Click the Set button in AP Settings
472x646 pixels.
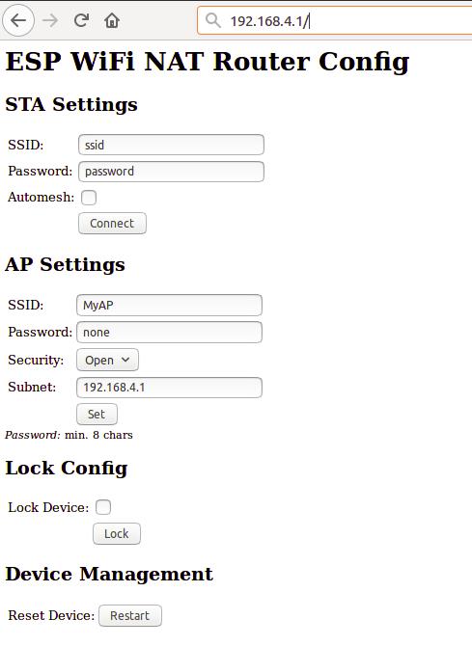tap(97, 414)
